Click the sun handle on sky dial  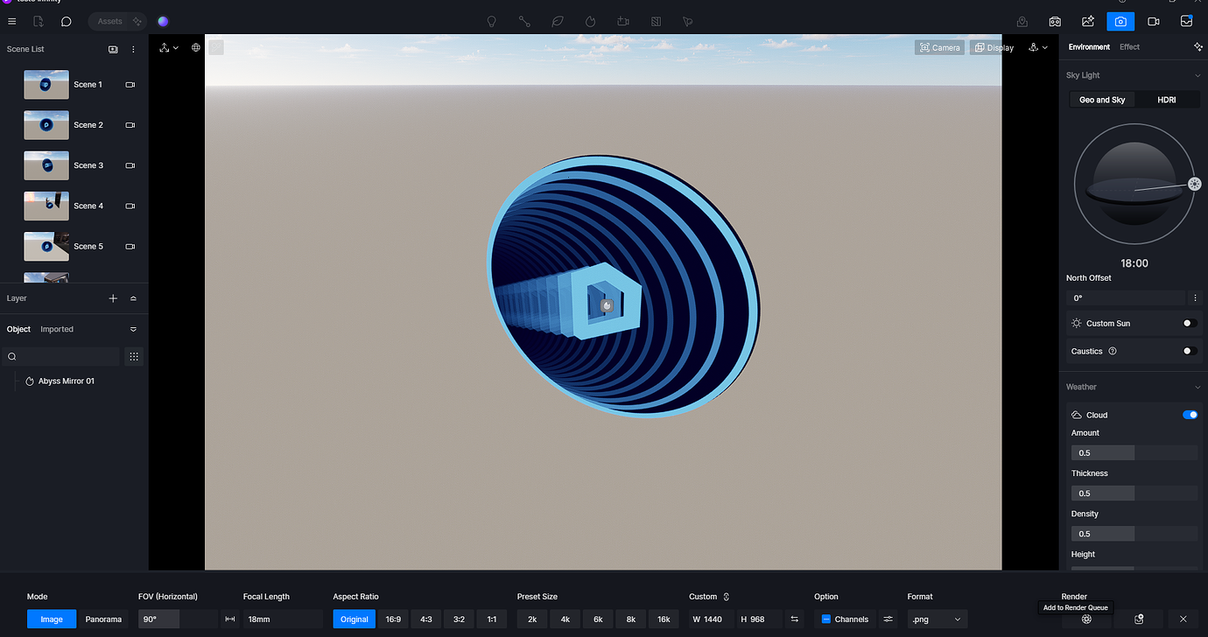(x=1195, y=184)
